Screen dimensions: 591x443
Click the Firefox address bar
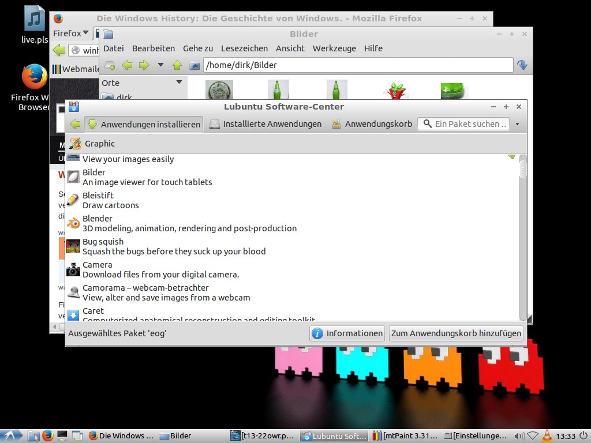coord(84,50)
